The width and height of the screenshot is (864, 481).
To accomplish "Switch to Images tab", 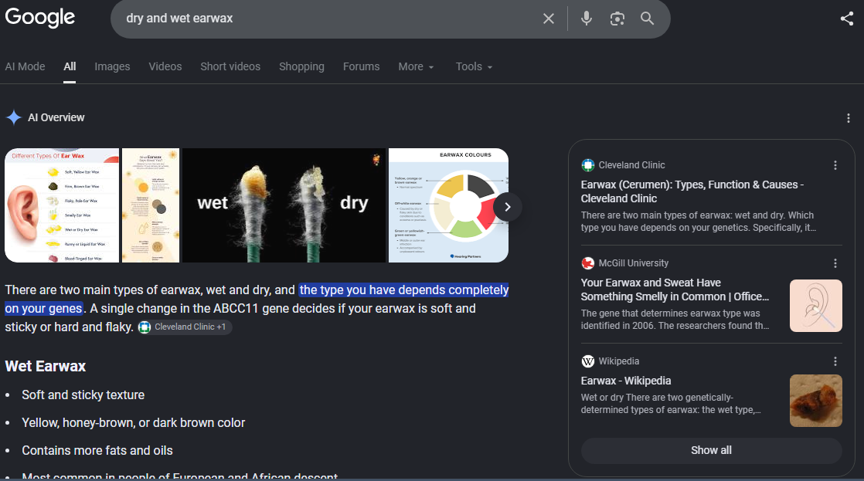I will (112, 66).
